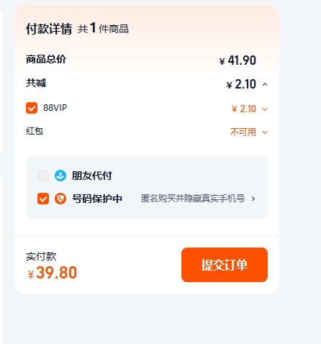
Task: Click the 号码保护中 label
Action: (97, 199)
